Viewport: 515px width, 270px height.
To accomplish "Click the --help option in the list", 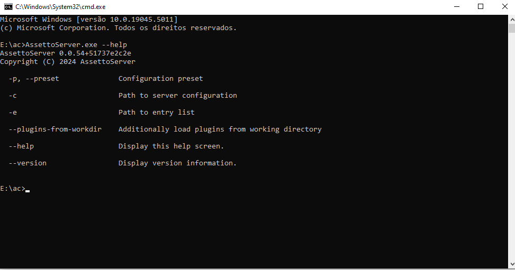I will [21, 146].
